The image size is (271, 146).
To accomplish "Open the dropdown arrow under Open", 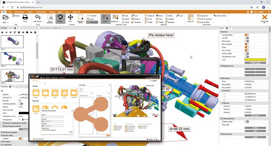I will pyautogui.click(x=8, y=22).
